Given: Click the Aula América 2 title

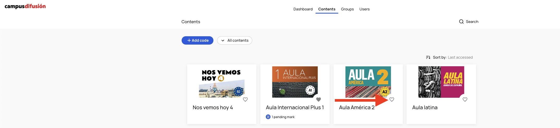Looking at the screenshot, I should pyautogui.click(x=357, y=107).
